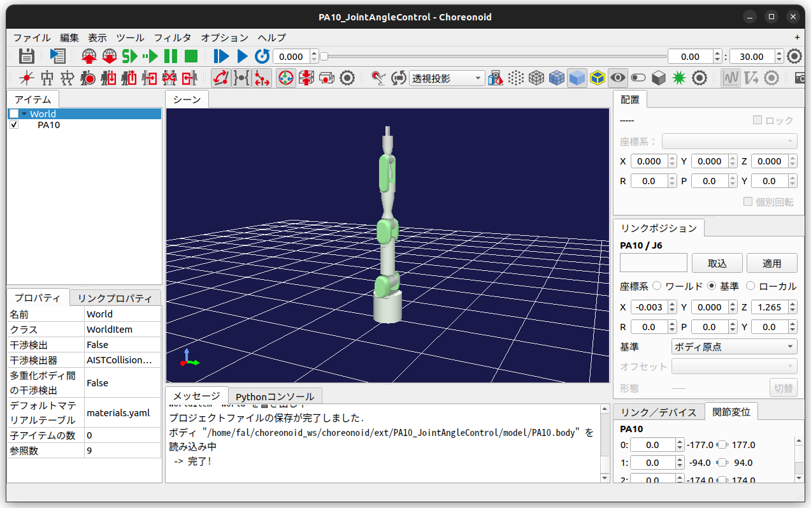
Task: Open the ボディ原点 base dropdown
Action: 734,347
